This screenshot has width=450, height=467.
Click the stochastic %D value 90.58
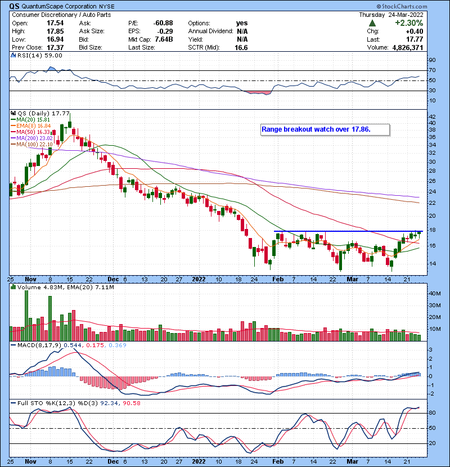[131, 403]
